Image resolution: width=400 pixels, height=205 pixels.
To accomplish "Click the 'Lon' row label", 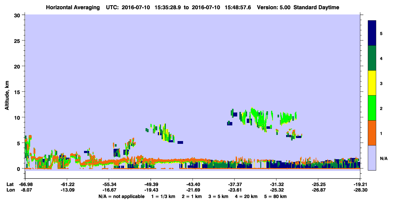I will point(10,190).
